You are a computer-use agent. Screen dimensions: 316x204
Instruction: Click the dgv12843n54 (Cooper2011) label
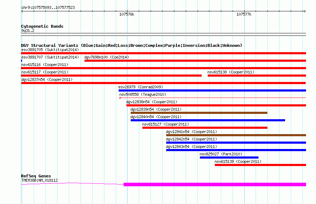pos(191,147)
